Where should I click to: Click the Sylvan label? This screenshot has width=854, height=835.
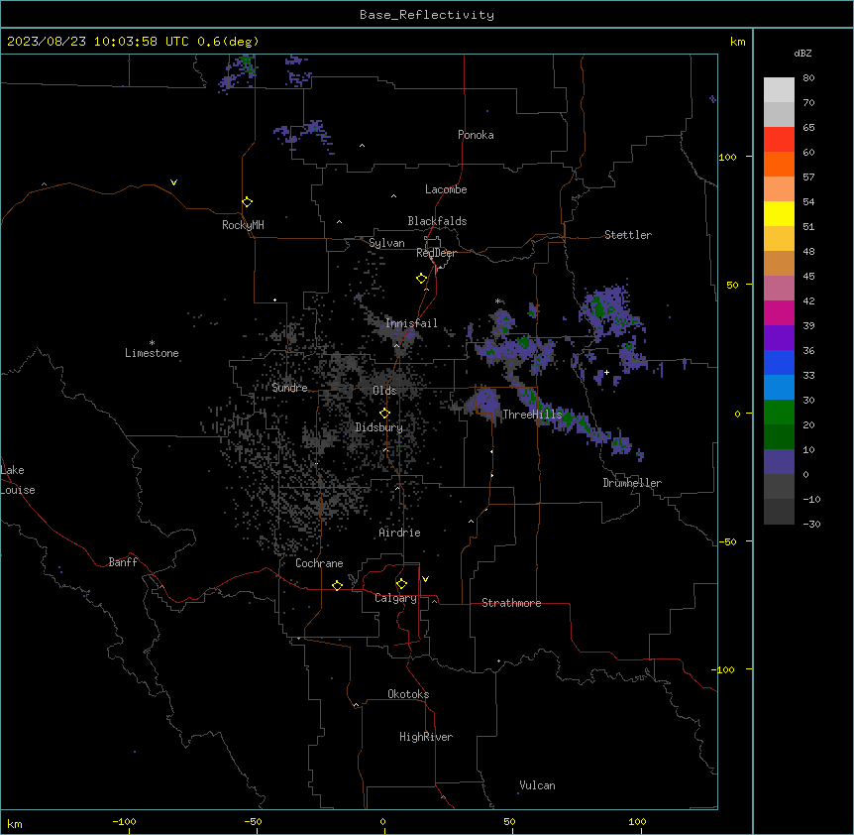click(x=386, y=243)
